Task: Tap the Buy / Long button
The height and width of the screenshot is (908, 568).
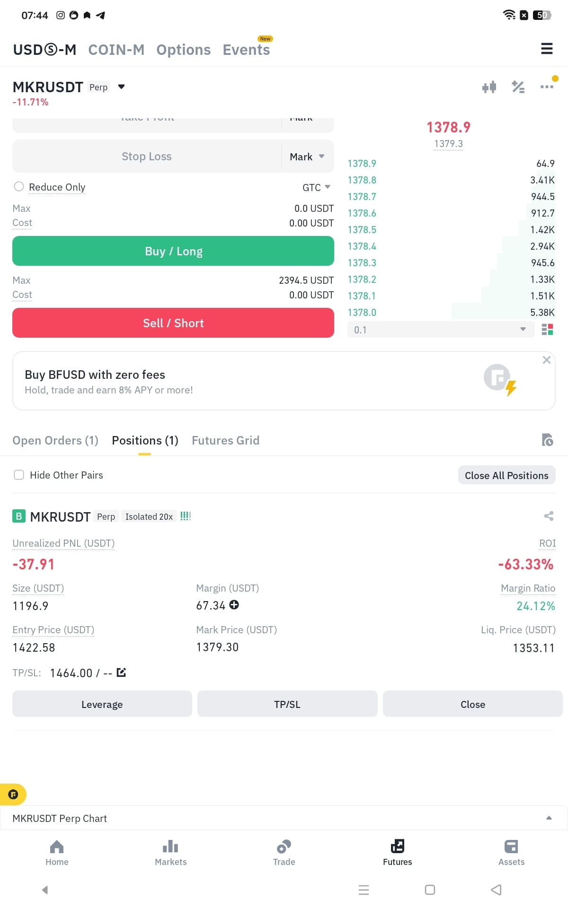Action: 173,251
